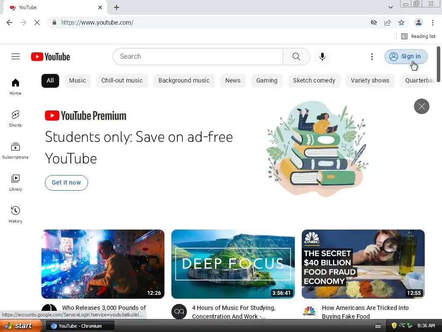This screenshot has height=332, width=442.
Task: Click the taskbar clock showing 8:36 AM
Action: (x=426, y=326)
